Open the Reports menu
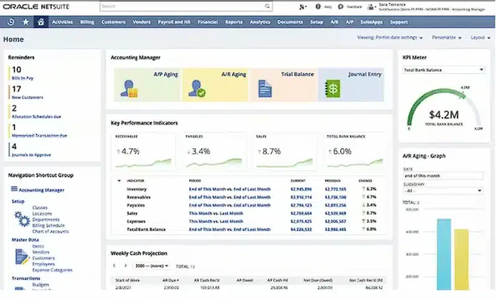Viewport: 496px width, 300px height. (234, 22)
